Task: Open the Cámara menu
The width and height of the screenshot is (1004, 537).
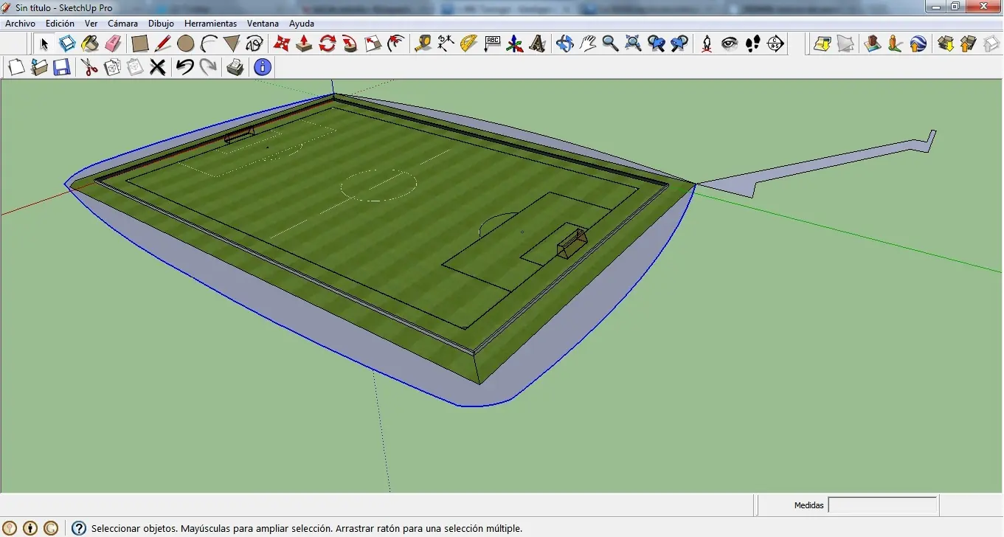Action: [x=122, y=24]
